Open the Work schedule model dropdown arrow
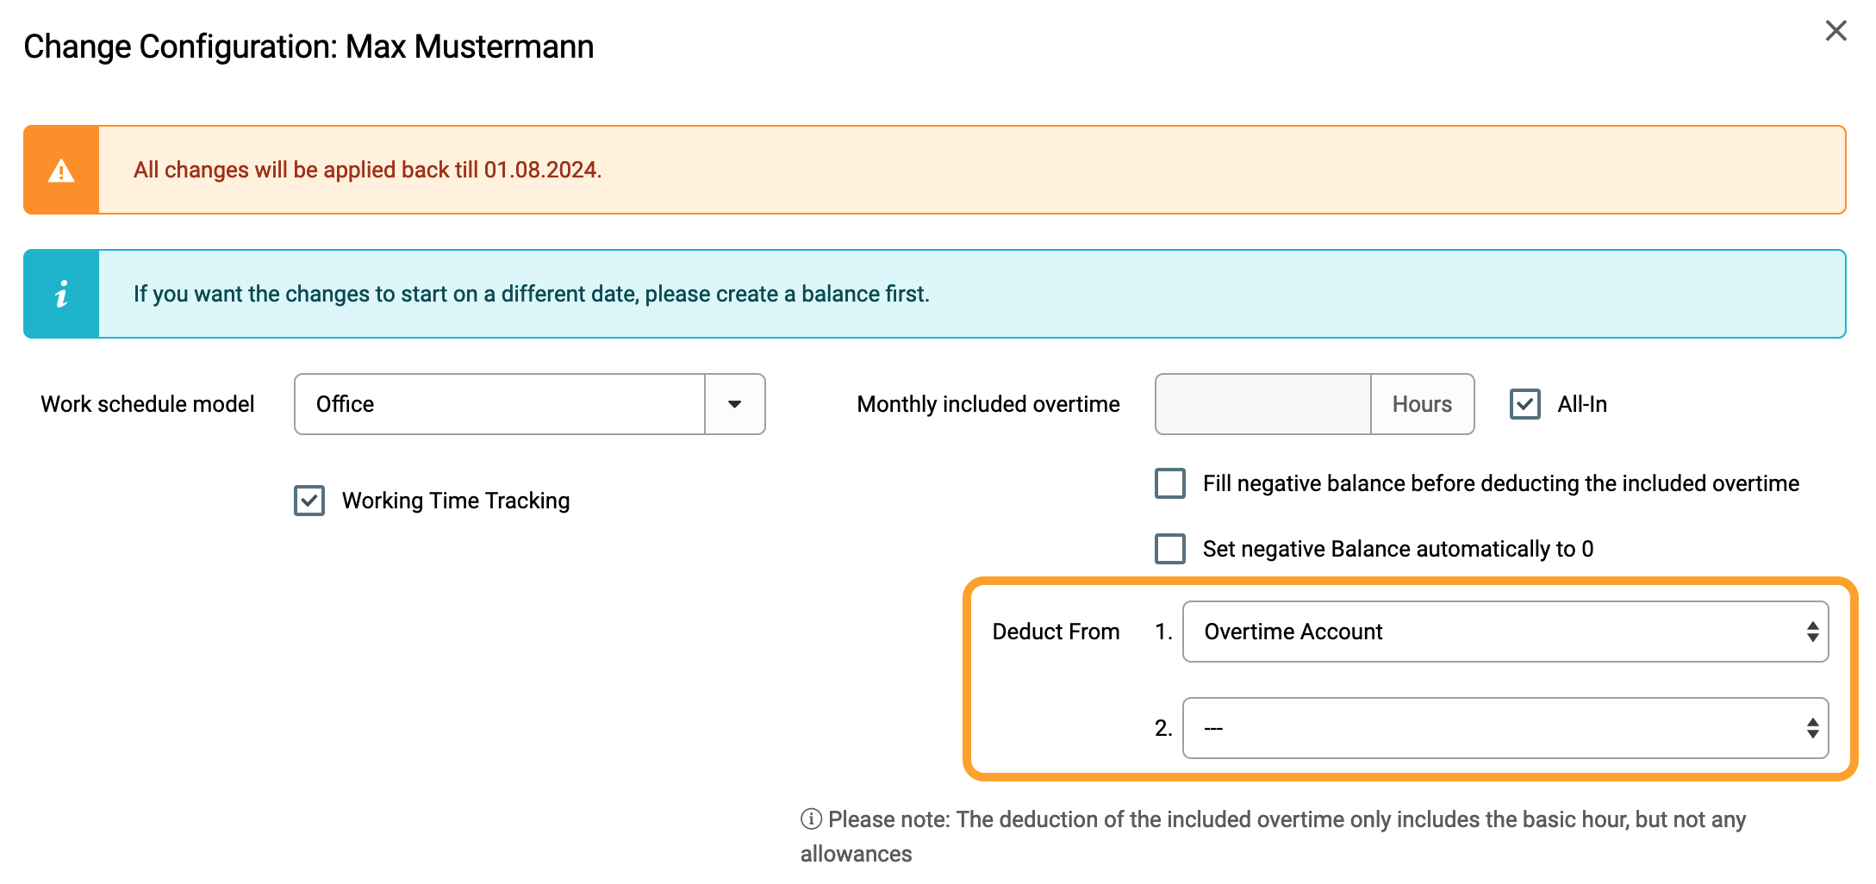 click(x=734, y=404)
